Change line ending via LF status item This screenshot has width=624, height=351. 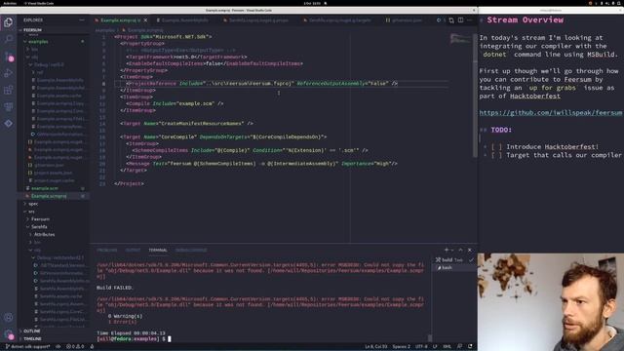pos(435,347)
